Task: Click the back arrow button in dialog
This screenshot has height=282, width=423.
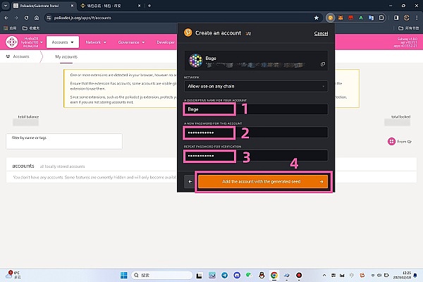Action: pyautogui.click(x=189, y=182)
